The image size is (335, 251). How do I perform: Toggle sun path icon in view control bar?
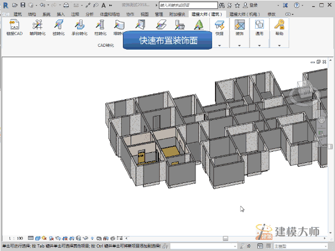(44, 238)
